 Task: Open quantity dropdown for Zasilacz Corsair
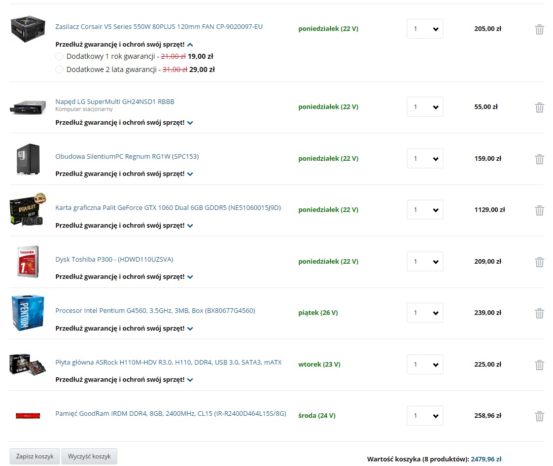pos(425,28)
